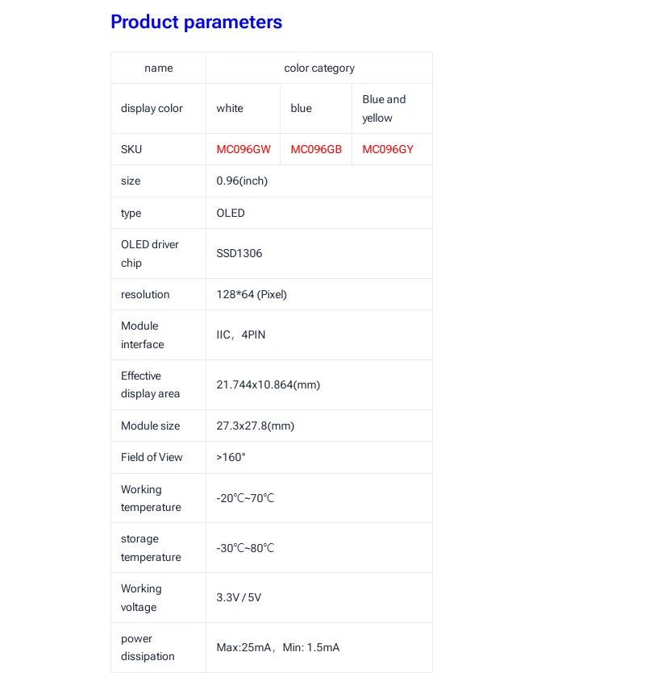Click the color category header cell
645x673 pixels.
tap(319, 69)
